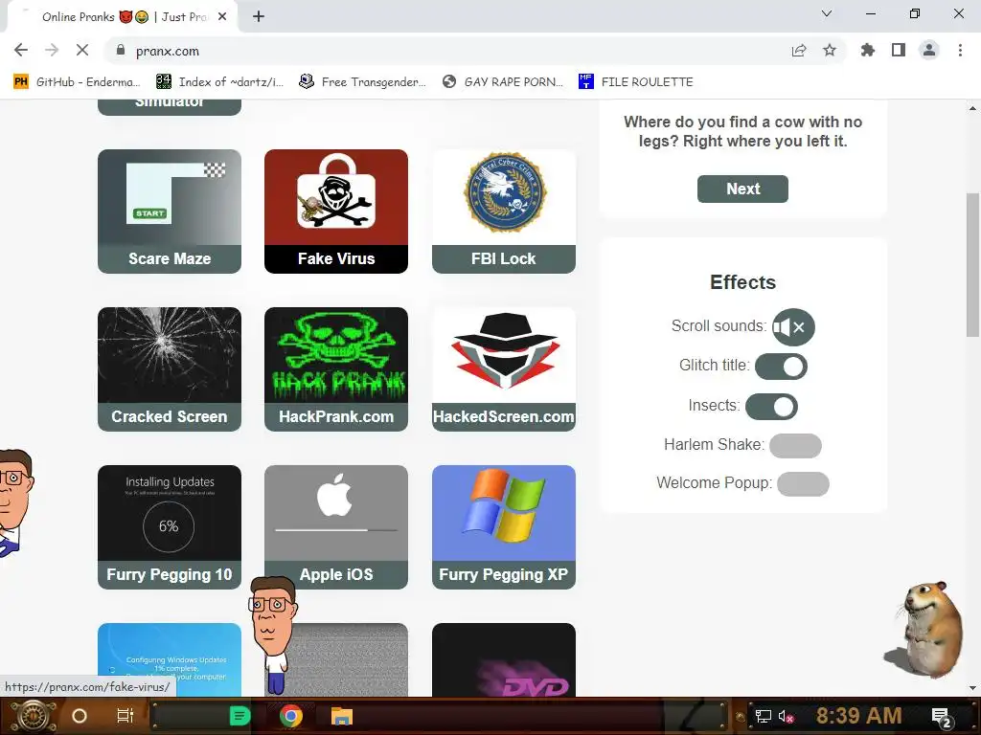Open the 8:39 AM taskbar clock

858,716
